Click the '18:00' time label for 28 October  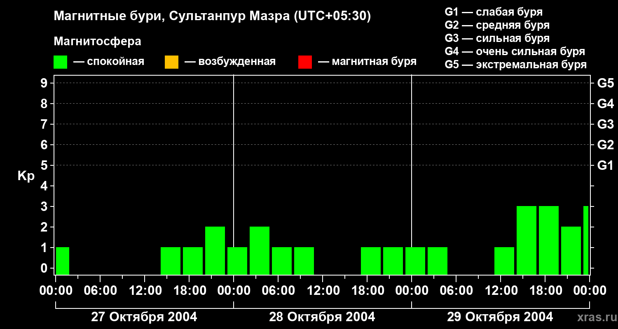pos(367,290)
